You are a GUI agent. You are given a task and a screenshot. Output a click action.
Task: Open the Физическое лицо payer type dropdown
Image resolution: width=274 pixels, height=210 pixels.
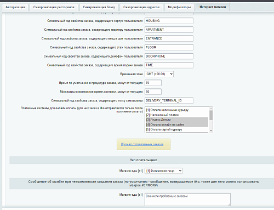[x=163, y=171]
